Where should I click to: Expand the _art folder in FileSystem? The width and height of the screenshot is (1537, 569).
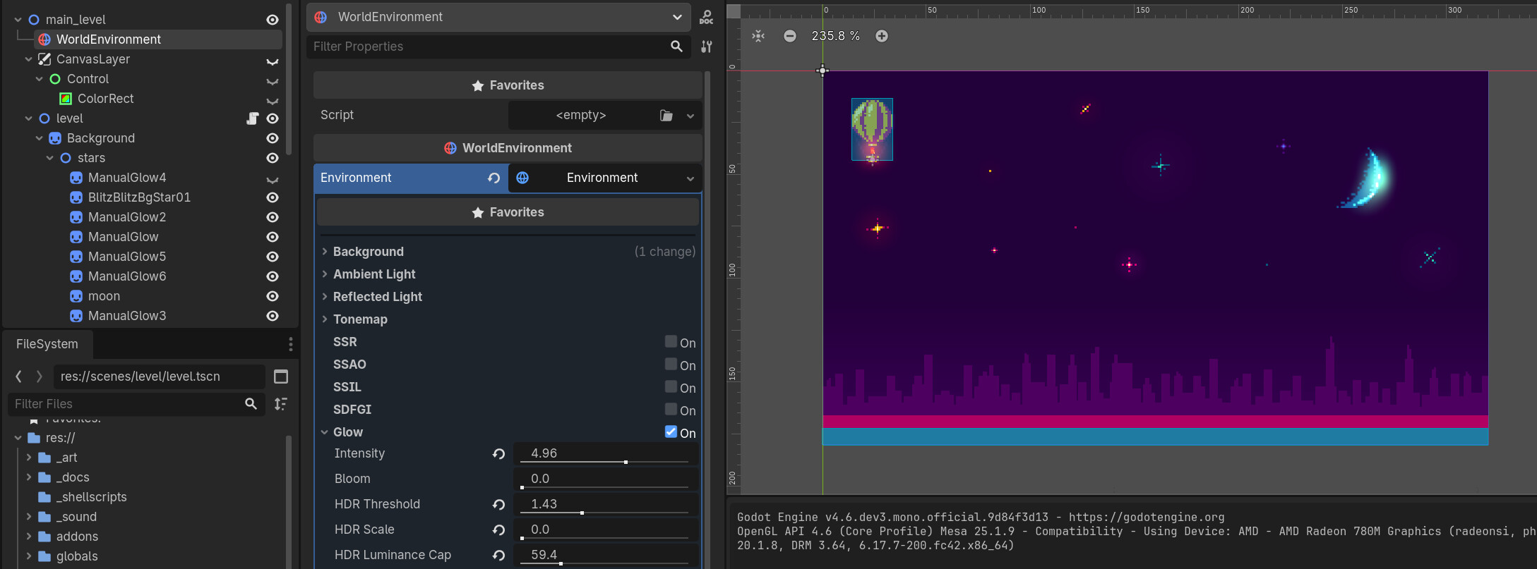coord(29,458)
